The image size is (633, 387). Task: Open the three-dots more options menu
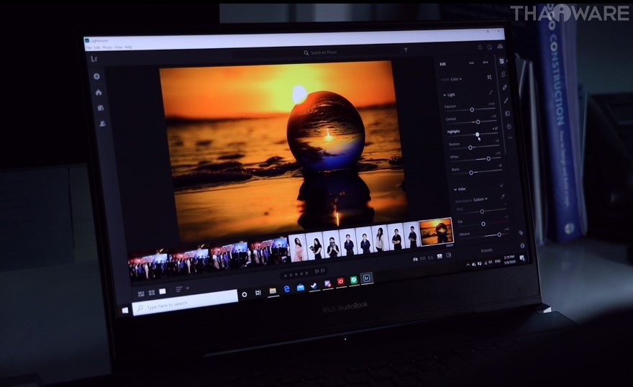510,138
